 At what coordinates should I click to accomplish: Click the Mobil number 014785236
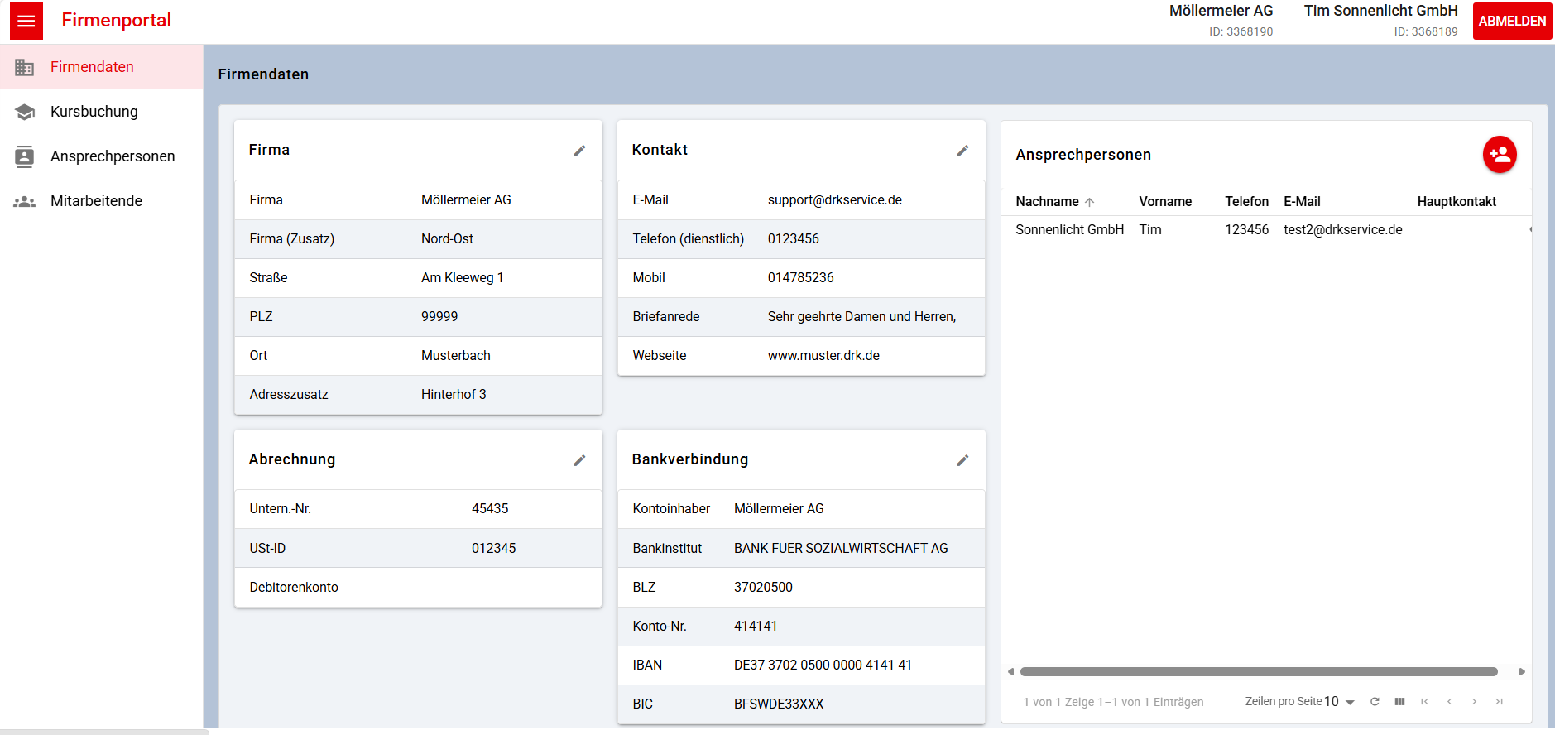pyautogui.click(x=800, y=278)
